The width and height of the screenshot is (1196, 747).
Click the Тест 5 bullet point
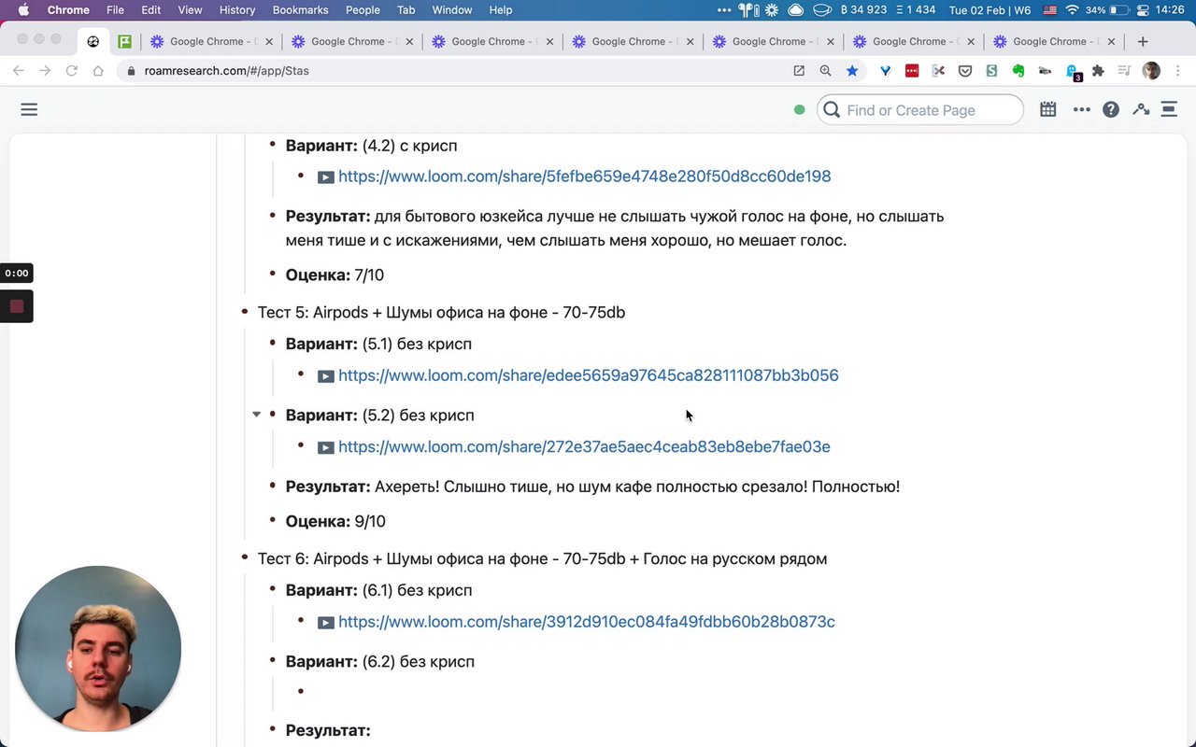pos(245,312)
